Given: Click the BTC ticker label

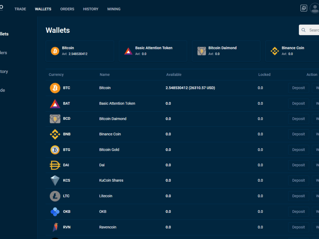Looking at the screenshot, I should pos(67,88).
